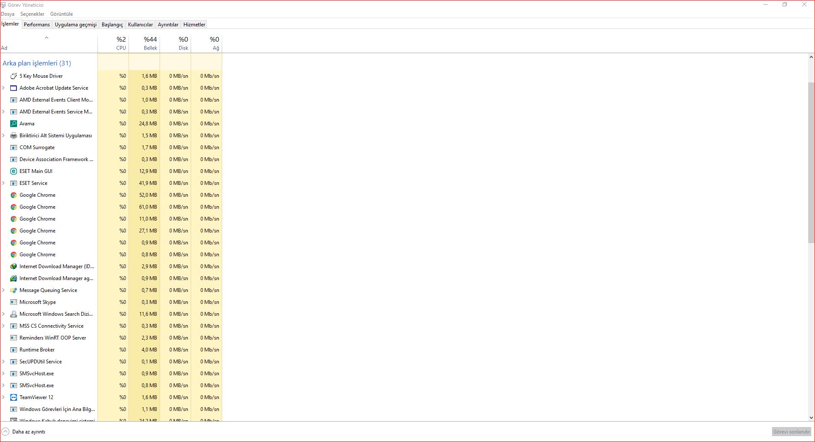Switch to the Ayrıntılar tab

(x=168, y=25)
